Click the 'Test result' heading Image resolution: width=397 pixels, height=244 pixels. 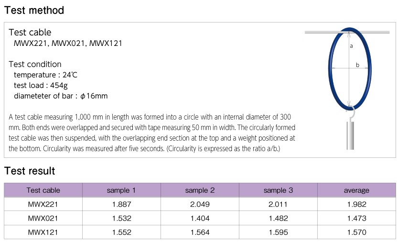point(30,171)
